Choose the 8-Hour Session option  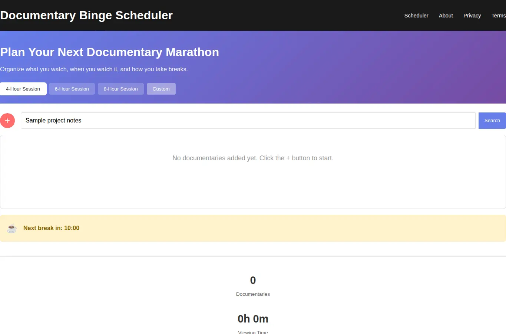(121, 89)
